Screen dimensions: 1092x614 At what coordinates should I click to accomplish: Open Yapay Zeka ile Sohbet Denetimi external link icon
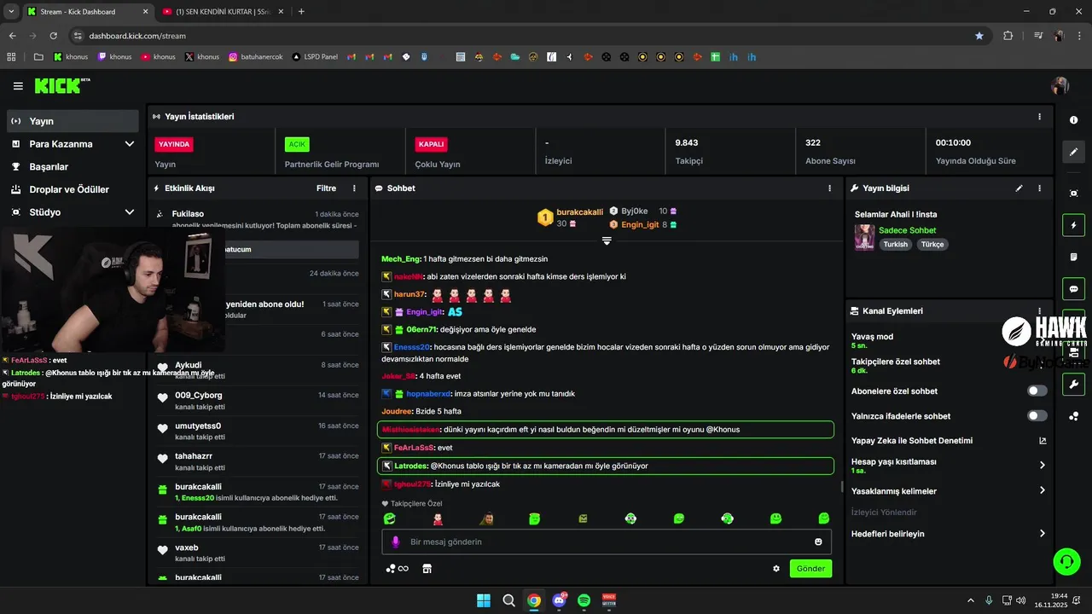click(1043, 441)
